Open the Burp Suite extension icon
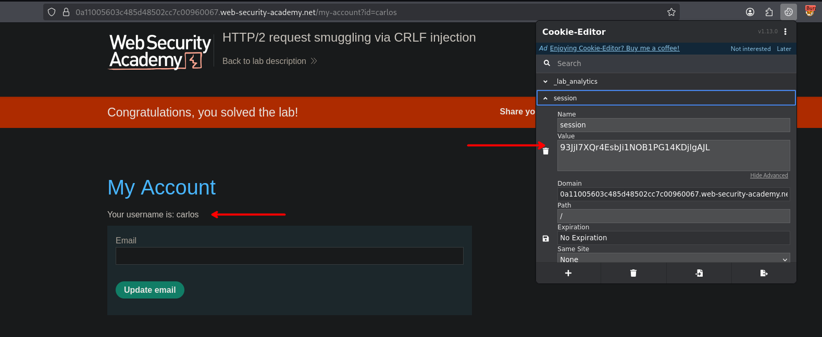 810,11
